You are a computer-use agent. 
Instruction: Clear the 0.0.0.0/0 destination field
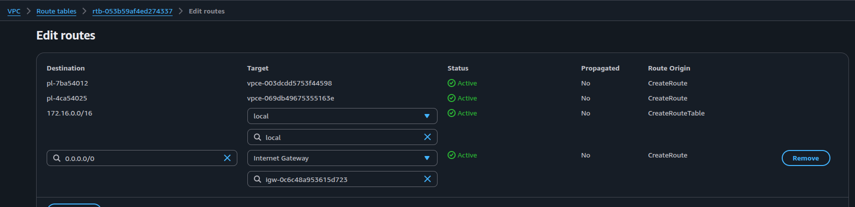coord(227,158)
